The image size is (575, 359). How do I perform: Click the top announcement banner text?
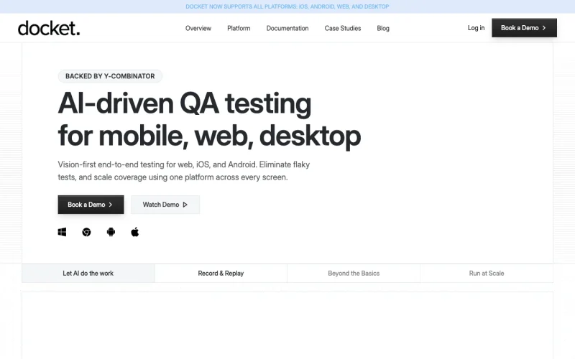(x=287, y=6)
